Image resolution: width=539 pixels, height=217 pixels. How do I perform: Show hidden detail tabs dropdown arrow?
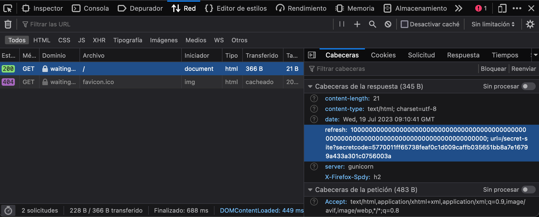tap(535, 55)
